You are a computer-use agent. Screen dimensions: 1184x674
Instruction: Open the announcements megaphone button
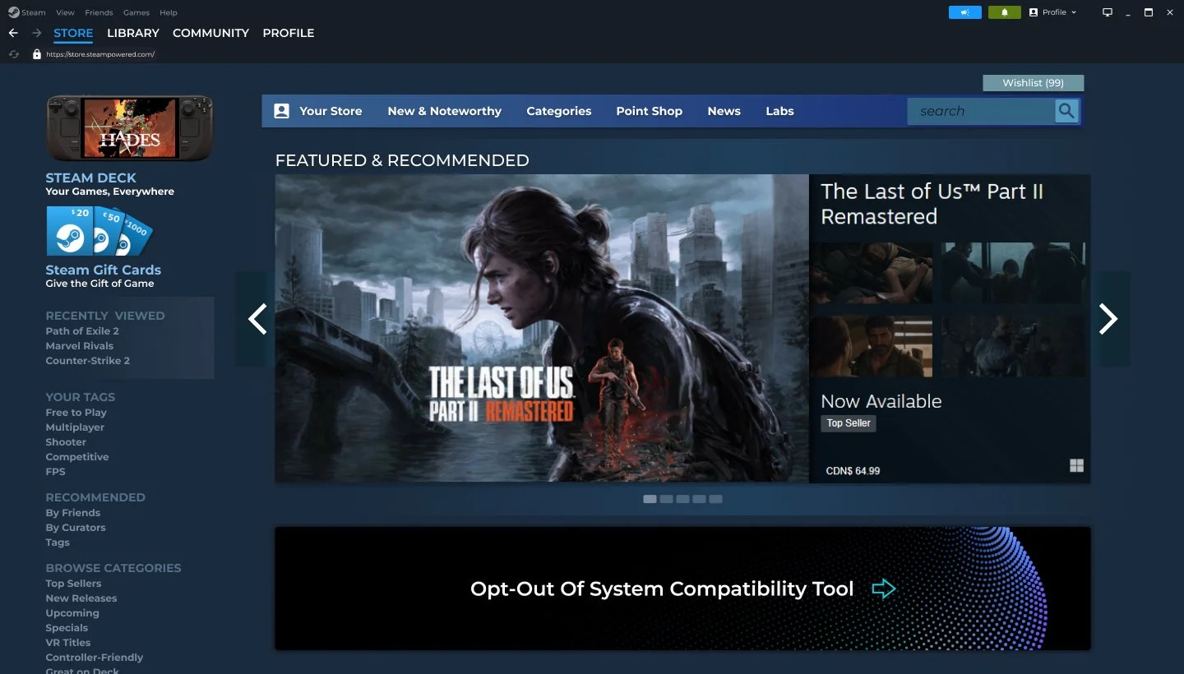(x=965, y=12)
